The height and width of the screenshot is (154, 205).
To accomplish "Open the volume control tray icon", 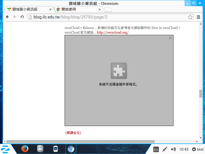I will pyautogui.click(x=173, y=149).
